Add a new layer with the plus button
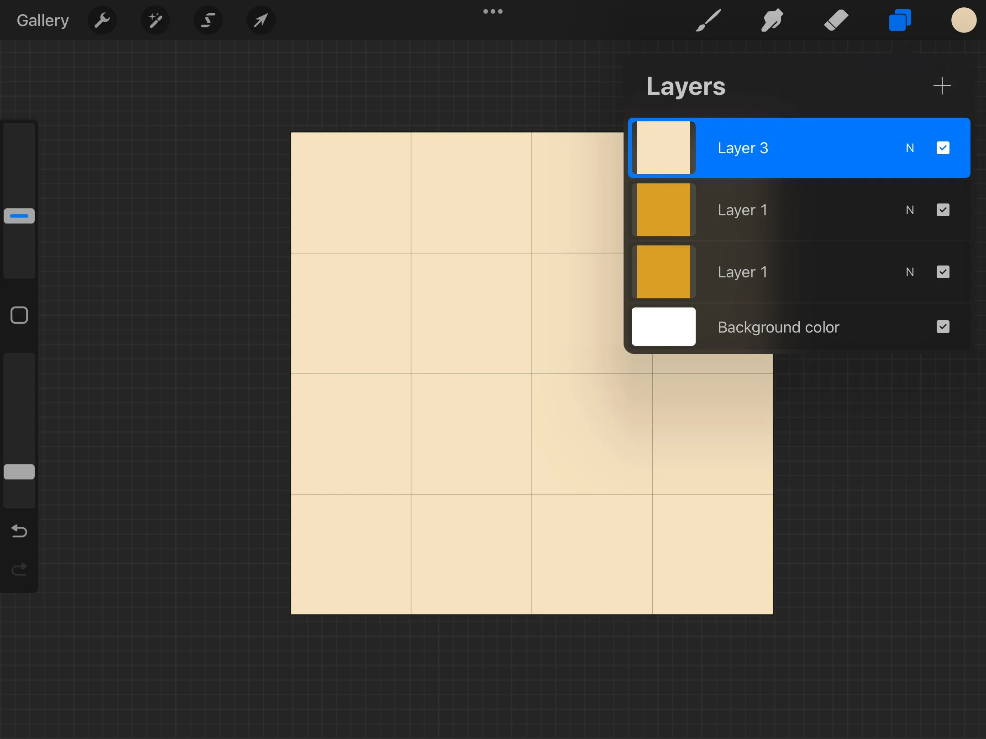Image resolution: width=986 pixels, height=739 pixels. click(x=942, y=86)
